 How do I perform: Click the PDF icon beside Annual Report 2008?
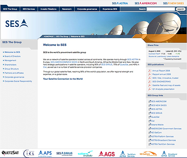150,71
